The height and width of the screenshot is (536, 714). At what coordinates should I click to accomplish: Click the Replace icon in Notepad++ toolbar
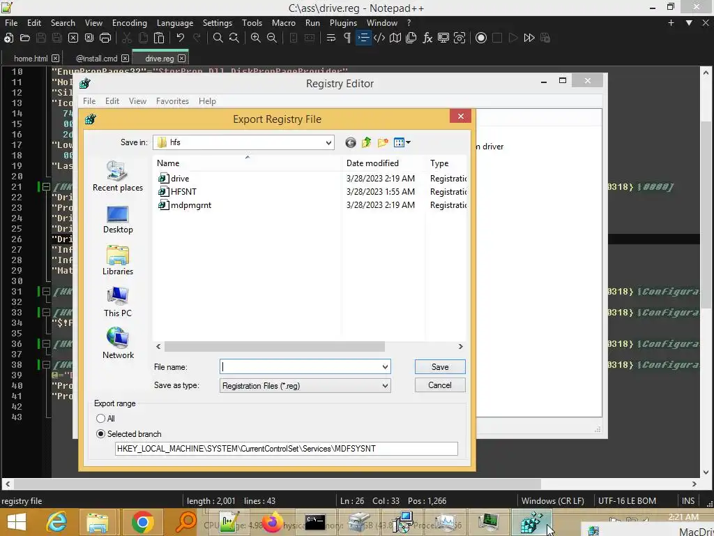click(234, 38)
